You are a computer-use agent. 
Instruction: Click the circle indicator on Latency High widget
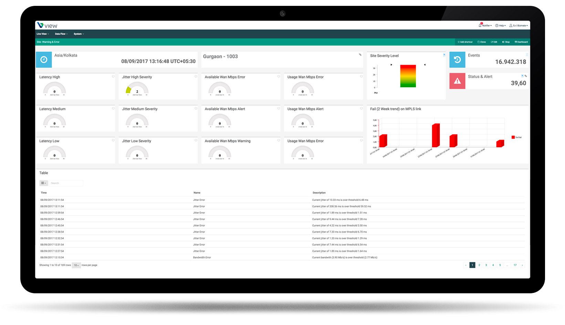(x=113, y=77)
